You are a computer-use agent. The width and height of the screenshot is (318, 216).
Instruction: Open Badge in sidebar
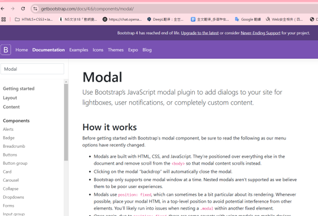pos(9,138)
